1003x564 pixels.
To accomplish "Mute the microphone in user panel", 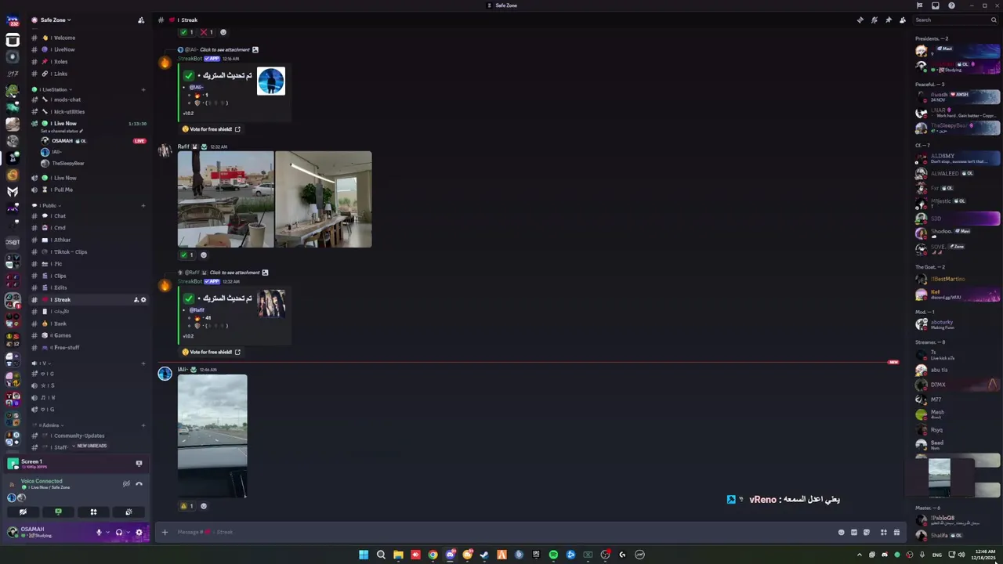I will tap(99, 533).
